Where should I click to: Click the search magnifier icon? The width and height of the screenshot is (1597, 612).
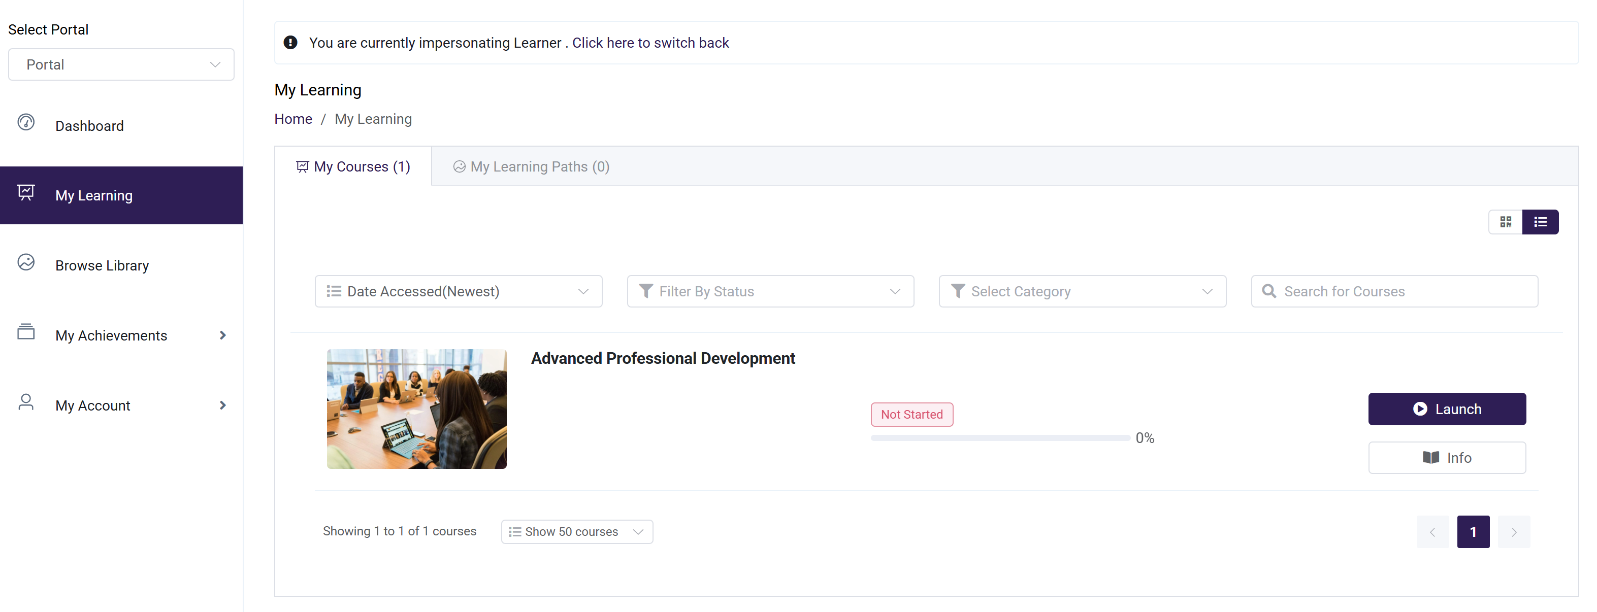pos(1268,291)
